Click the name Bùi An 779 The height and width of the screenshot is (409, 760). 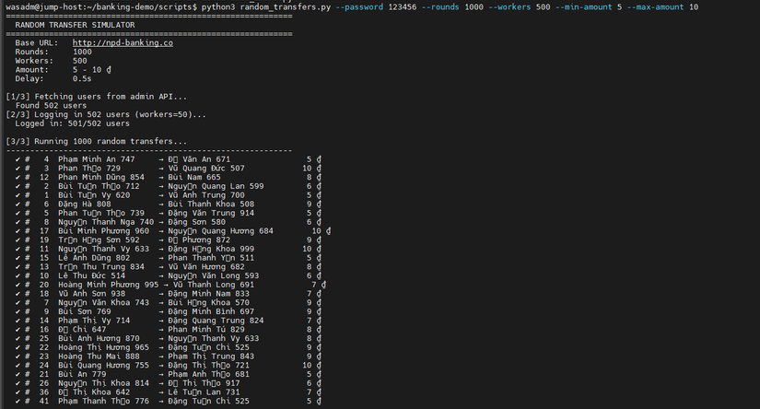point(82,374)
